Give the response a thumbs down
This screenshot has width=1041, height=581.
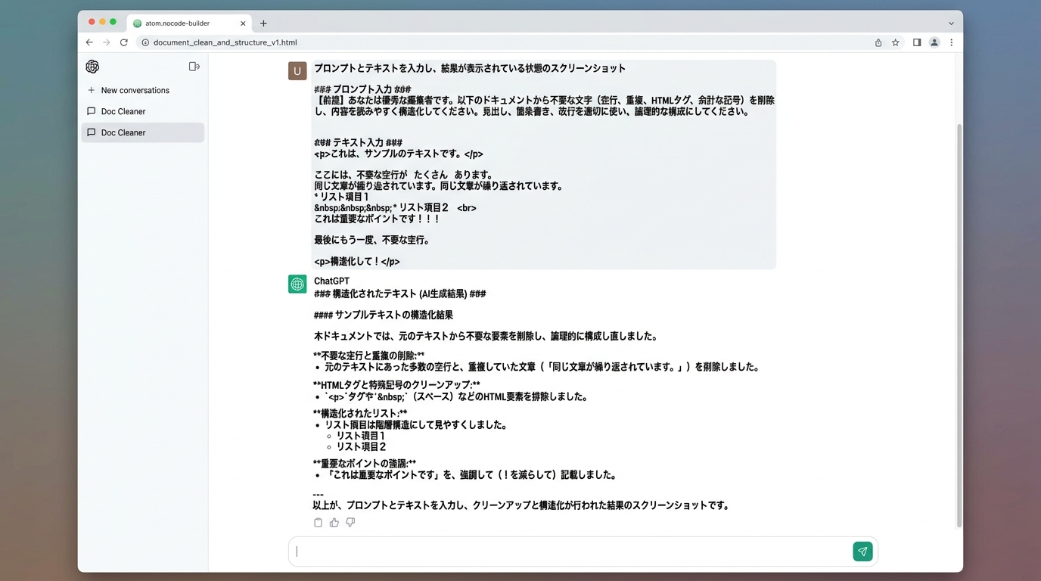(350, 523)
